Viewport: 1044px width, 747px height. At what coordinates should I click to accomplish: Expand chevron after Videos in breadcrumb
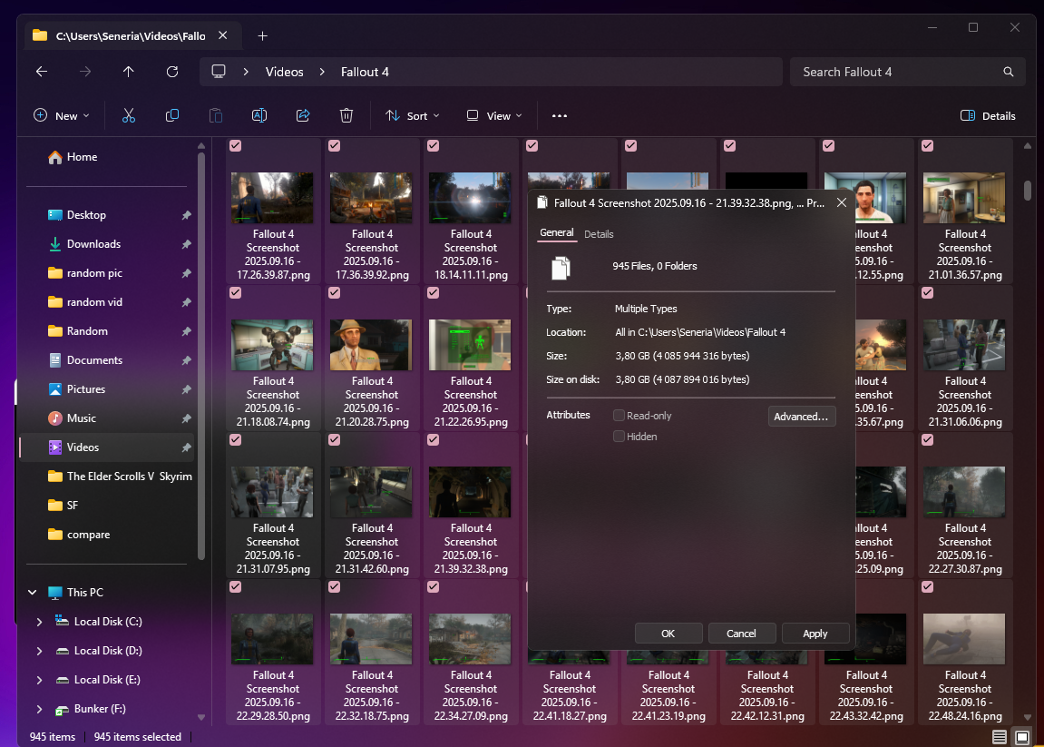pos(322,72)
